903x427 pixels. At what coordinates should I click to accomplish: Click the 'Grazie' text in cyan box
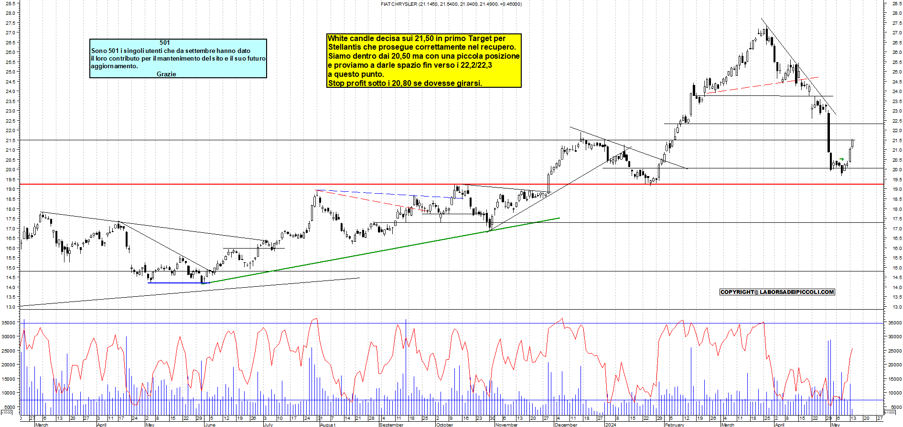pos(166,74)
